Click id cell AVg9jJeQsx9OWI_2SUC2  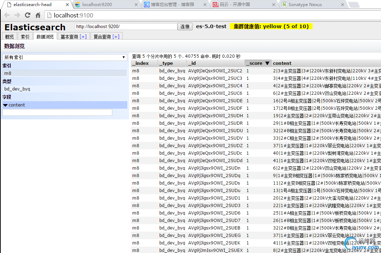215,71
